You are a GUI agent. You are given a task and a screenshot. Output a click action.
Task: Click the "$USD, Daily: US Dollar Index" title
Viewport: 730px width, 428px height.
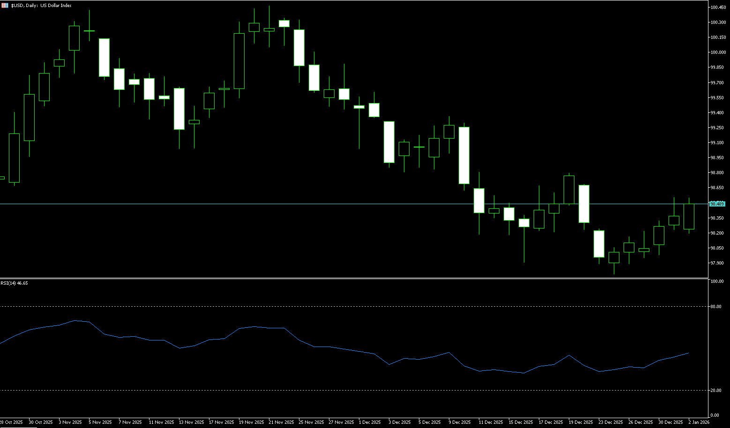41,6
